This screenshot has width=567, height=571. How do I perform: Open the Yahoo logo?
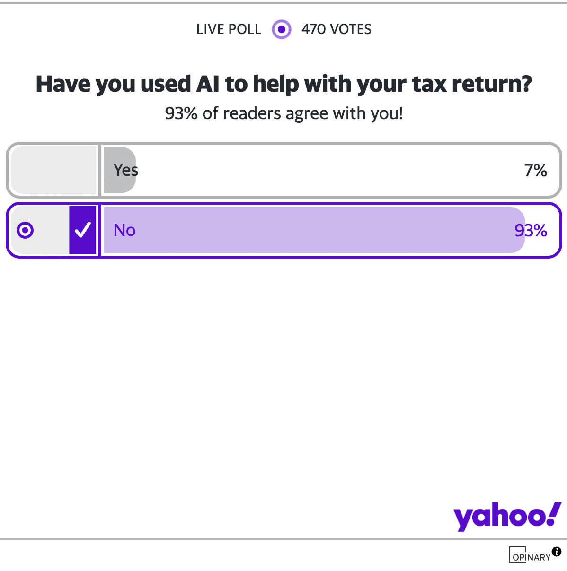[507, 516]
